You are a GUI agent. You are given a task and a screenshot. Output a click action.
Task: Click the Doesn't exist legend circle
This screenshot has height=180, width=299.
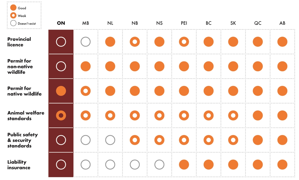pyautogui.click(x=13, y=23)
